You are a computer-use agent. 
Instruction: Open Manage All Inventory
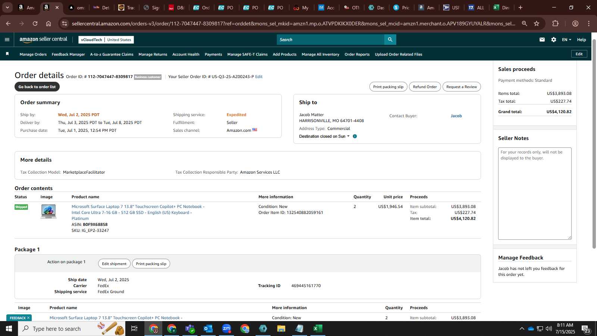pos(321,55)
